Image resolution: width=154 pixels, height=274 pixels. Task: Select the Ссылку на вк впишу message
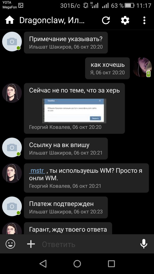point(66,148)
